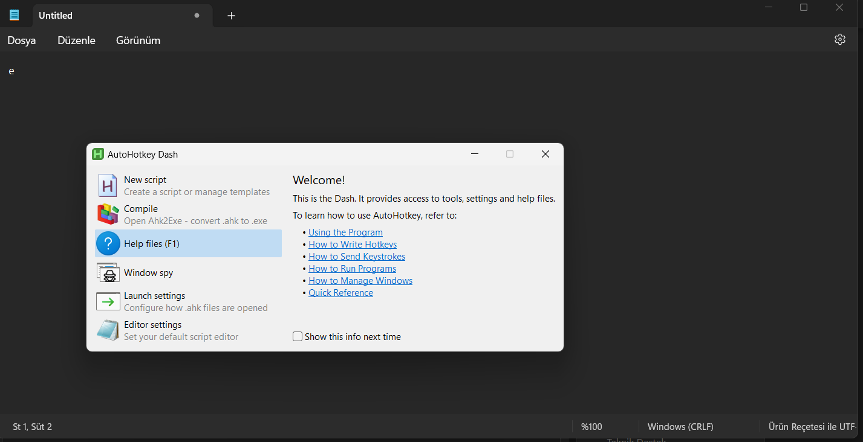Click the Welcome! heading in the Dash

(x=319, y=180)
